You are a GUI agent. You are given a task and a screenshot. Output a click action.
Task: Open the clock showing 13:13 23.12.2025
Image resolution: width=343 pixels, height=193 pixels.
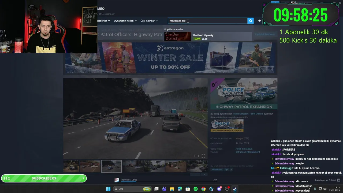pyautogui.click(x=334, y=189)
